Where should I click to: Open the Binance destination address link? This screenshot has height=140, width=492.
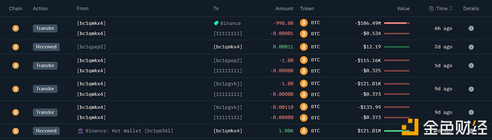click(231, 23)
